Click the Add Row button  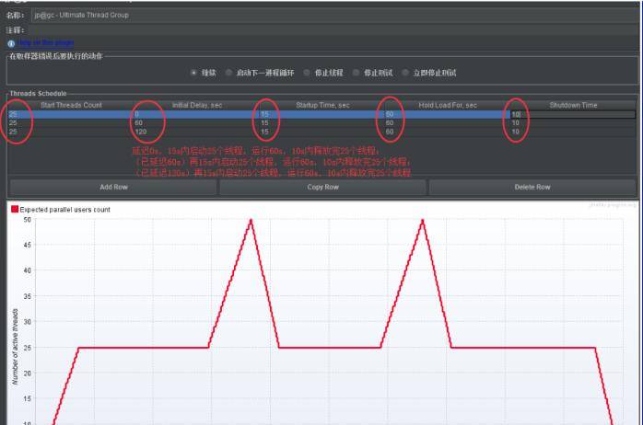pyautogui.click(x=113, y=187)
